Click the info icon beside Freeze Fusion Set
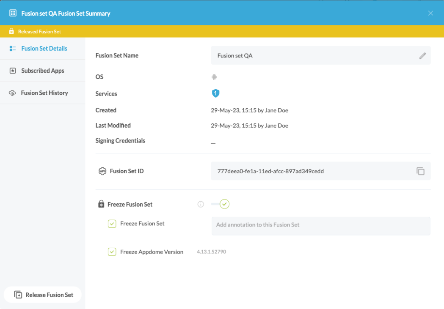This screenshot has width=444, height=309. pos(201,205)
